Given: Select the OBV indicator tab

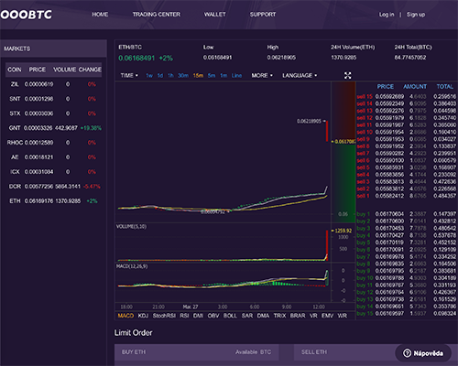Looking at the screenshot, I should pos(213,316).
